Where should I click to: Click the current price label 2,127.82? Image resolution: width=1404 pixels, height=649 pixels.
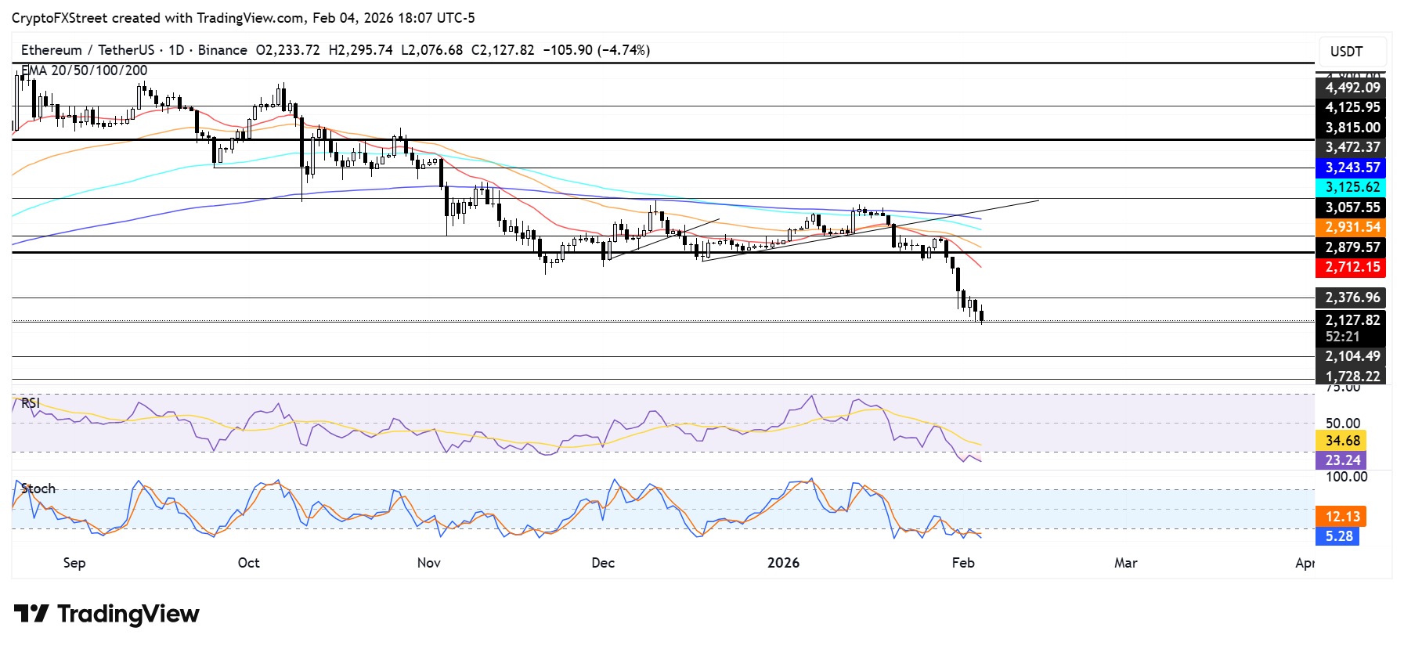[1351, 320]
